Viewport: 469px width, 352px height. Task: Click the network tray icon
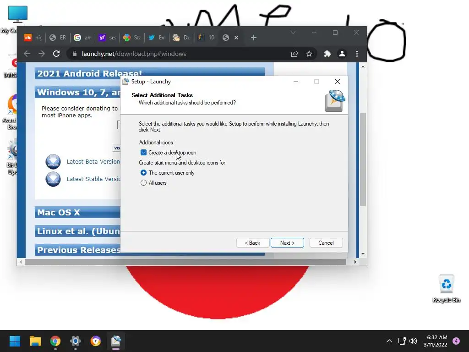402,341
